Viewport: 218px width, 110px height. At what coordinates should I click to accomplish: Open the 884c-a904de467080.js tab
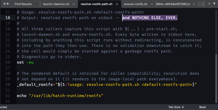tap(173, 4)
